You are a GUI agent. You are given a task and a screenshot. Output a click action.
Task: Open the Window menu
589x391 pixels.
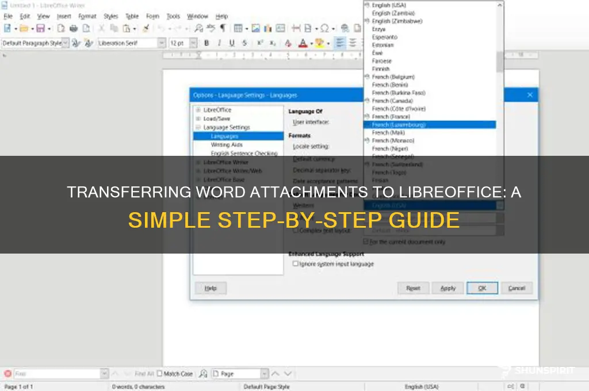pos(197,16)
